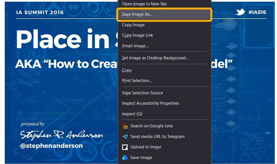Screen dimensions: 277x164
Task: Click the #IAS16 hashtag
Action: [x=257, y=12]
